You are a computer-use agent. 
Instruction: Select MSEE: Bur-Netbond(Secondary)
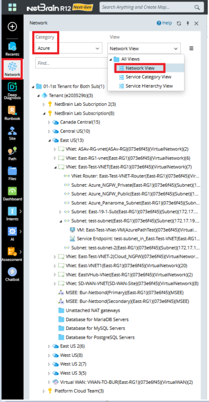pyautogui.click(x=123, y=301)
